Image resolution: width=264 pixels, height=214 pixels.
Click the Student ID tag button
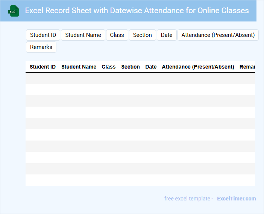43,35
